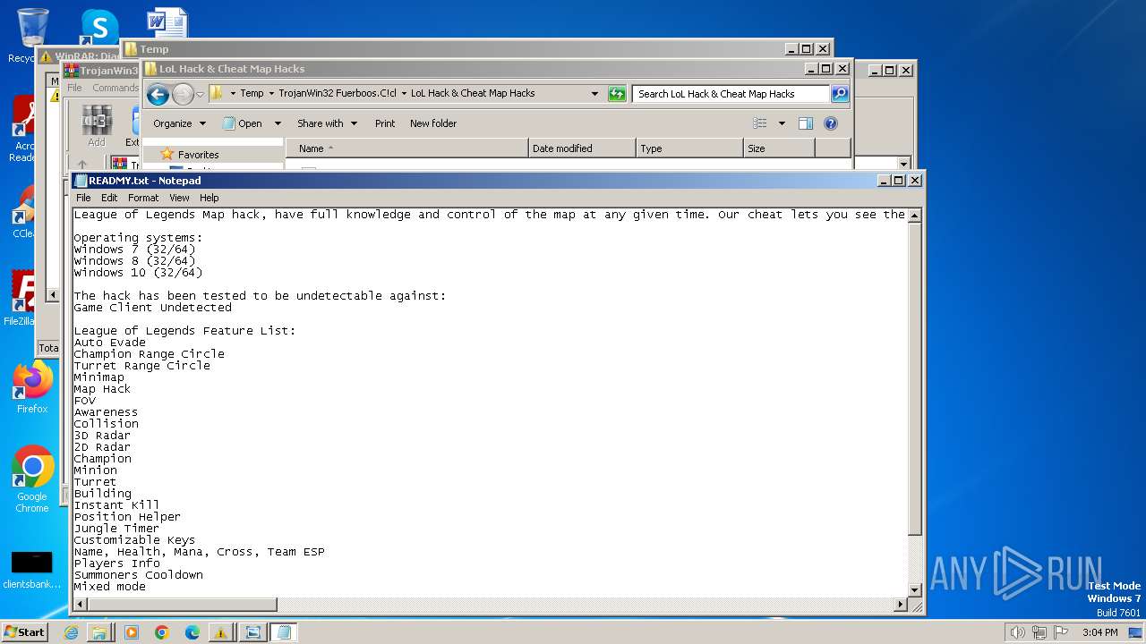Click the Change your view icon
The height and width of the screenshot is (644, 1146).
coord(759,123)
